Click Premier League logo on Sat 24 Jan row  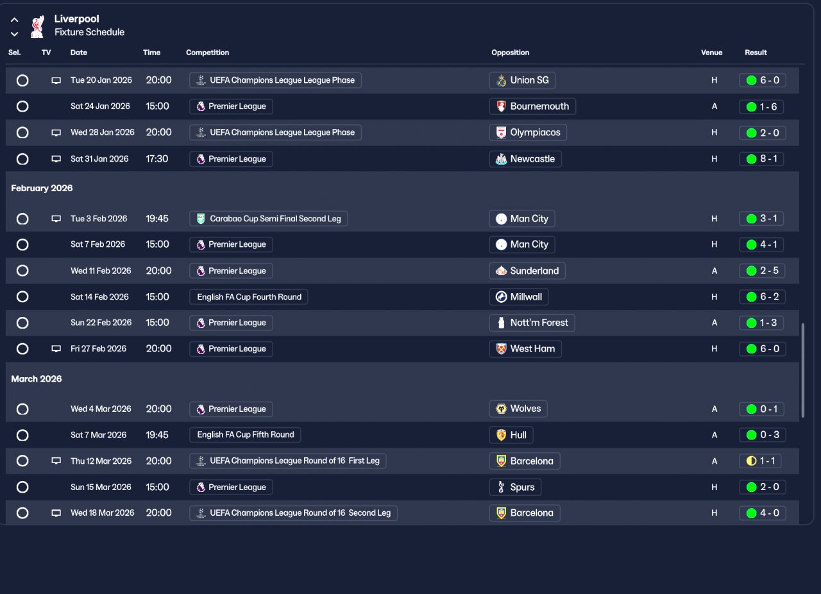tap(201, 106)
